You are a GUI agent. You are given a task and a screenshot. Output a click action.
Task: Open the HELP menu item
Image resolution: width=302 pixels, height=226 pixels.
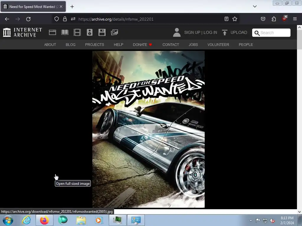119,45
